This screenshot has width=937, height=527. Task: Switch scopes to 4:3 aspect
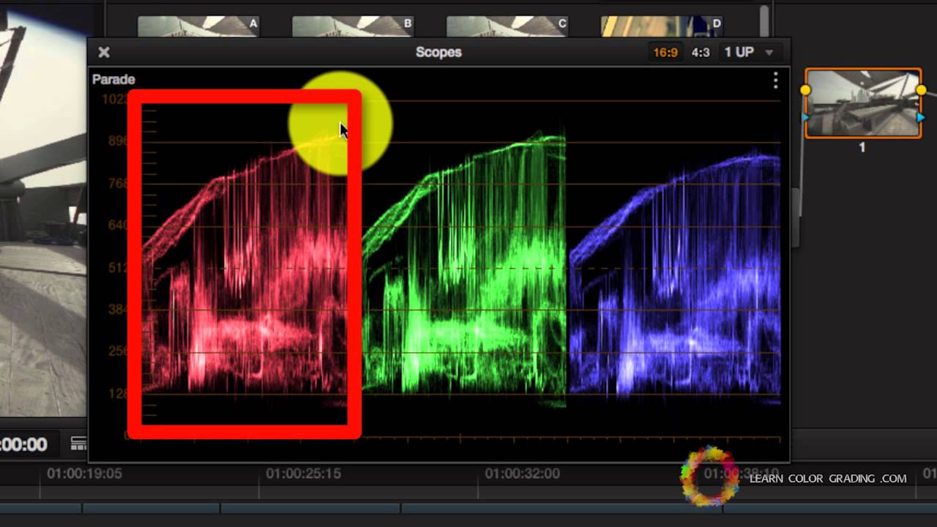tap(700, 53)
